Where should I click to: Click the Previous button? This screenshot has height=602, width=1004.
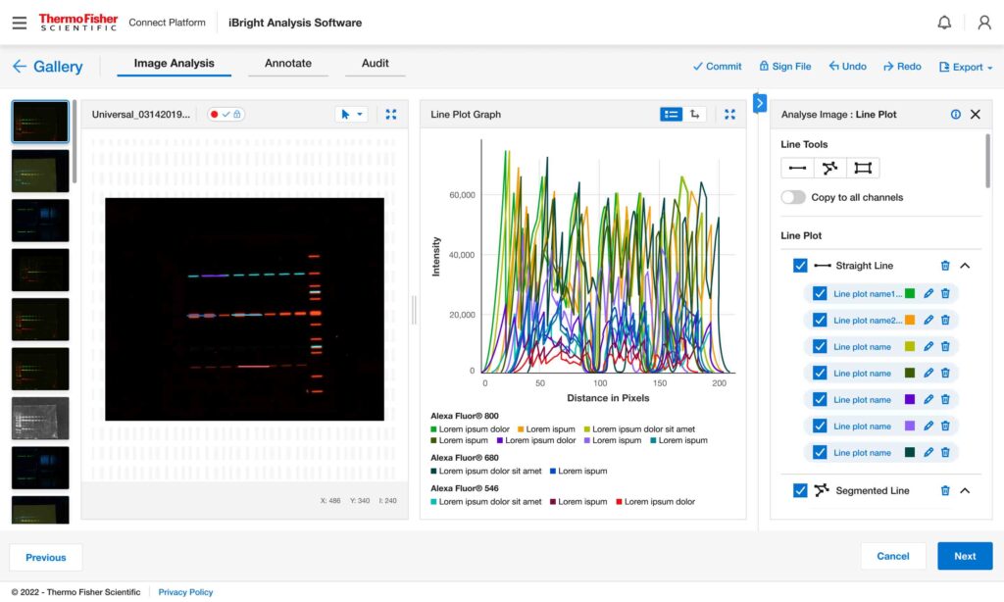tap(45, 557)
